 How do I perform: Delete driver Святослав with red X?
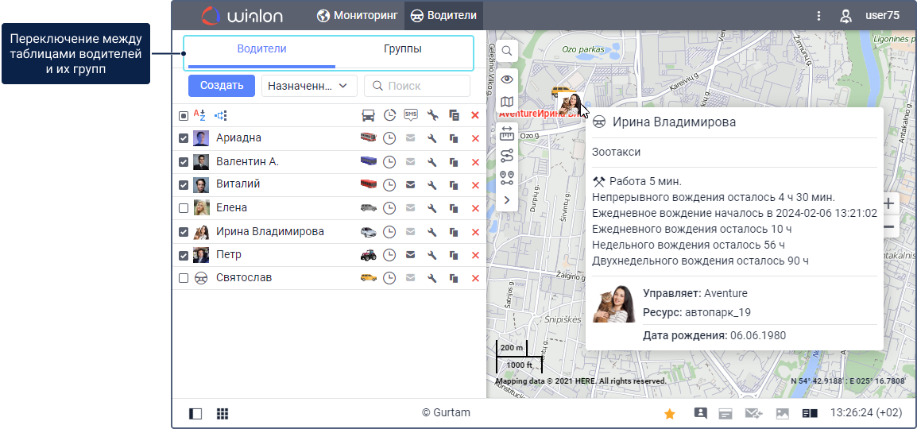pyautogui.click(x=475, y=279)
